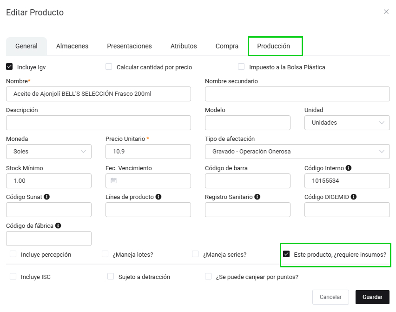396x312 pixels.
Task: Check the Sujeto a detracción checkbox
Action: (111, 277)
